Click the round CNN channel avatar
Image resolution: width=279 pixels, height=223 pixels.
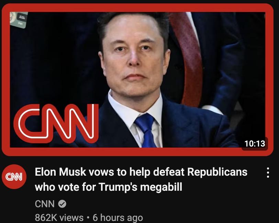click(x=14, y=176)
